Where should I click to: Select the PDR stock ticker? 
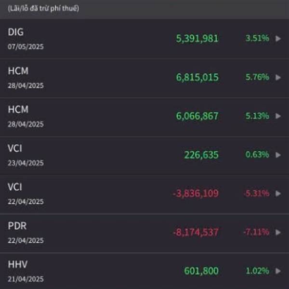tap(17, 225)
